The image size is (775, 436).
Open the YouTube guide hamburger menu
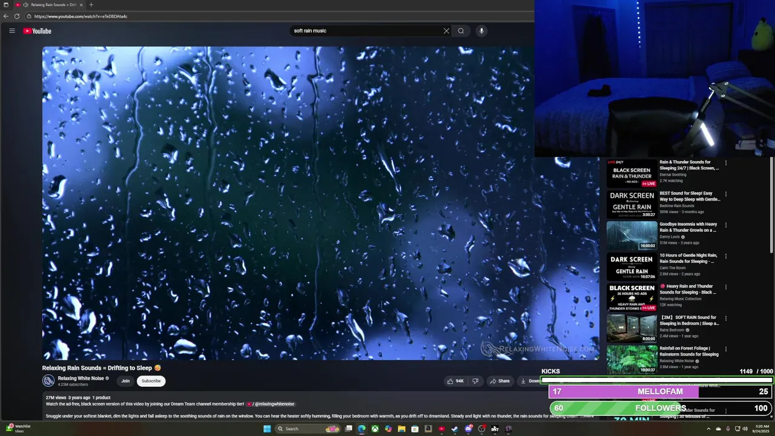click(x=12, y=31)
